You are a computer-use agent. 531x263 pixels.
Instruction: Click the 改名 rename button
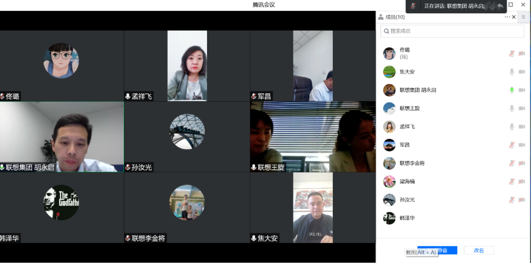click(479, 250)
